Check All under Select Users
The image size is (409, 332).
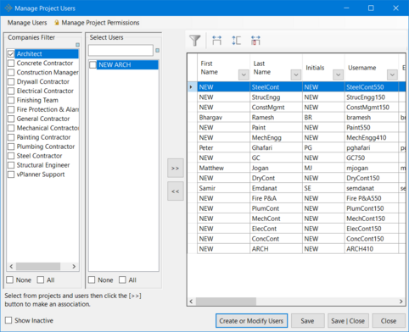pos(122,279)
